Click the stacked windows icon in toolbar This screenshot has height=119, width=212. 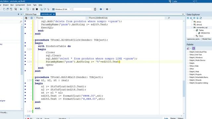pos(8,9)
